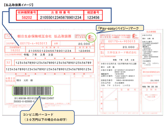
Task: Click 収納機関番号 header in the enlarged box
Action: pos(27,12)
